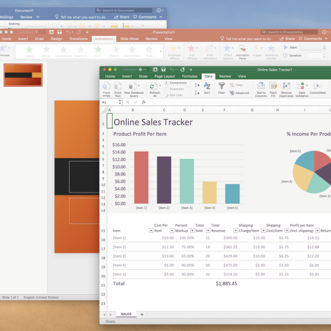
Task: Open PowerPoint Design tab
Action: pyautogui.click(x=56, y=39)
